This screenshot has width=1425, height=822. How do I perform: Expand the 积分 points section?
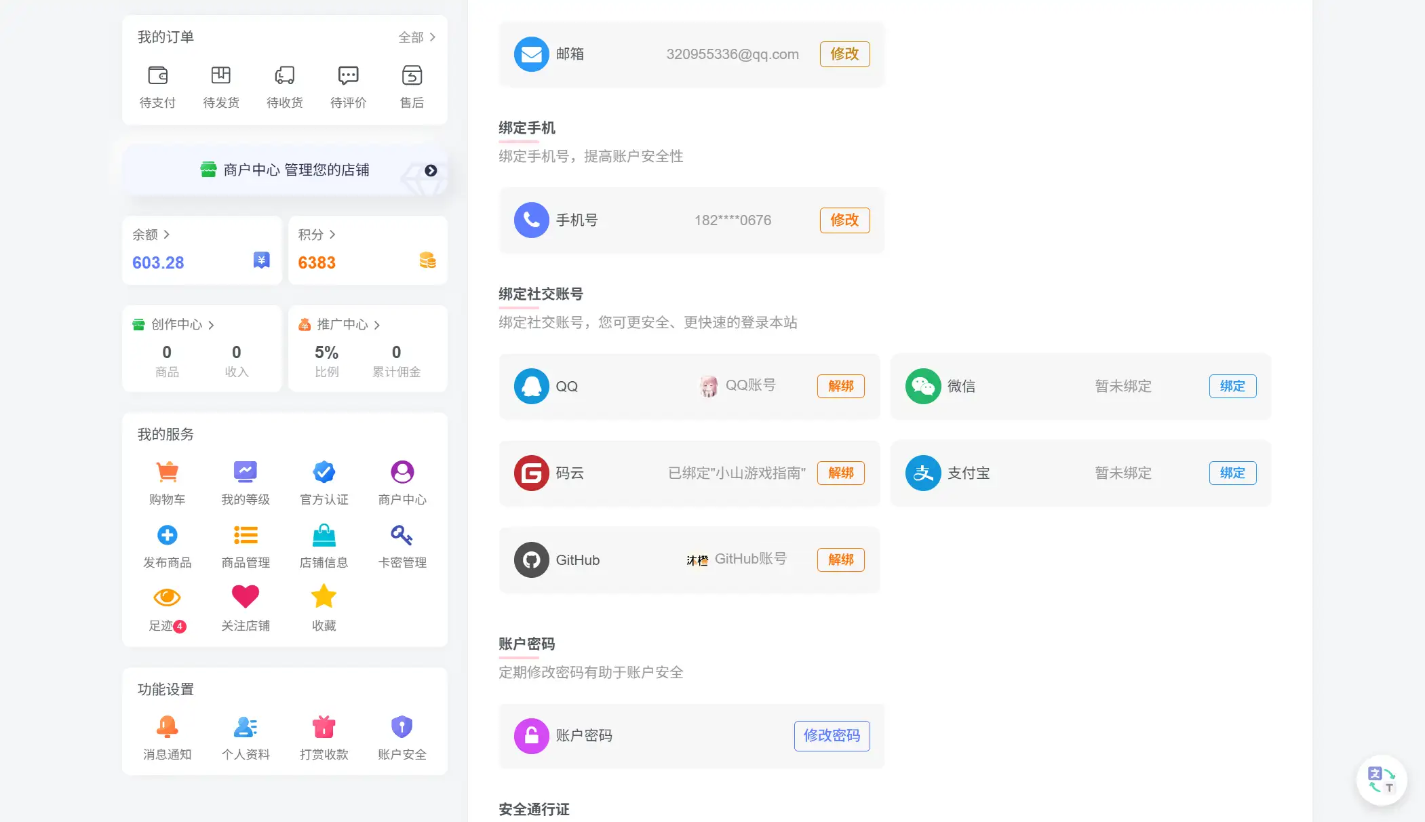[x=317, y=235]
